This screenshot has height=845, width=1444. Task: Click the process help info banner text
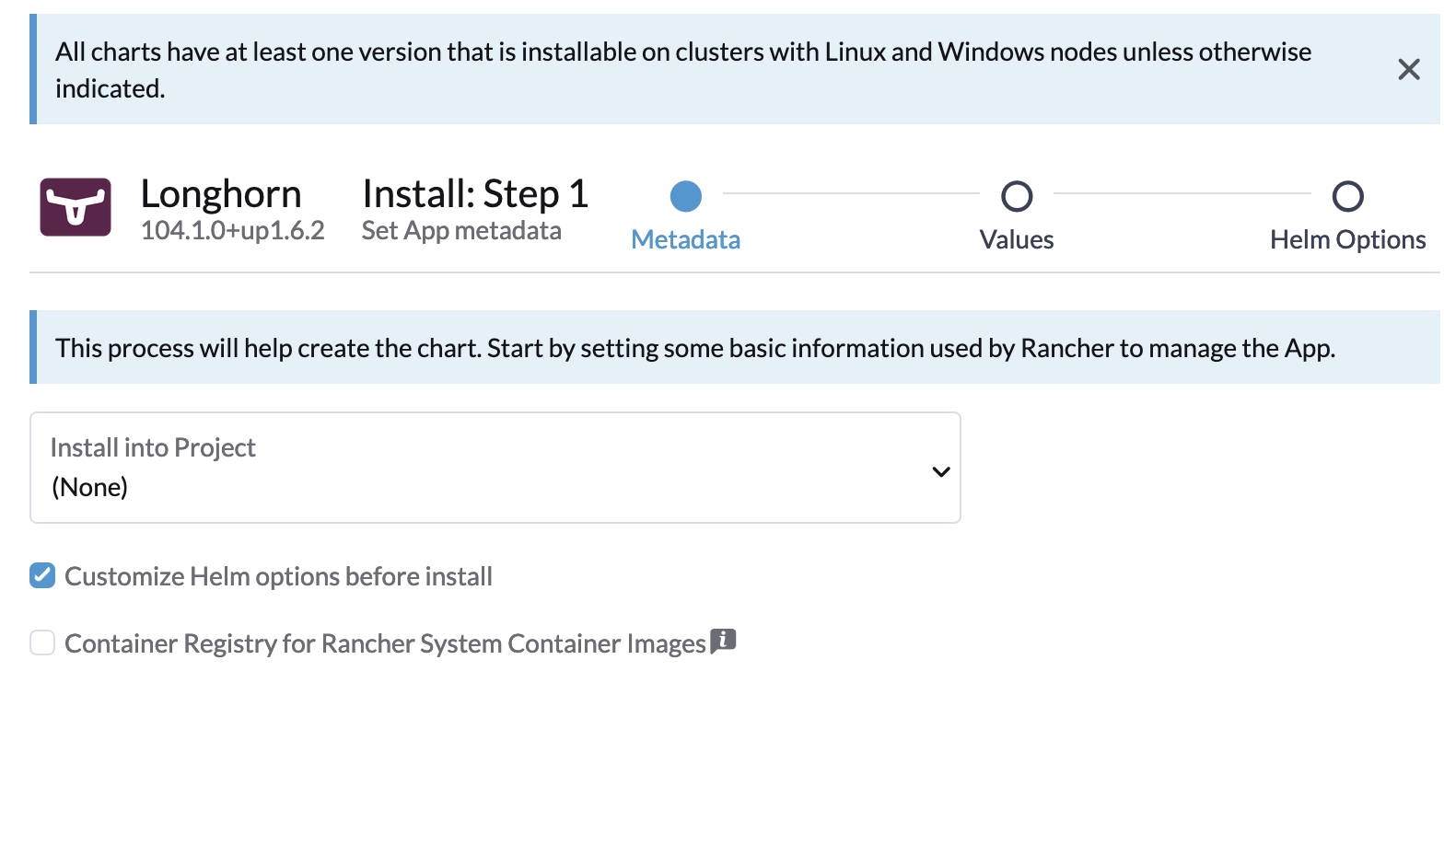tap(695, 348)
